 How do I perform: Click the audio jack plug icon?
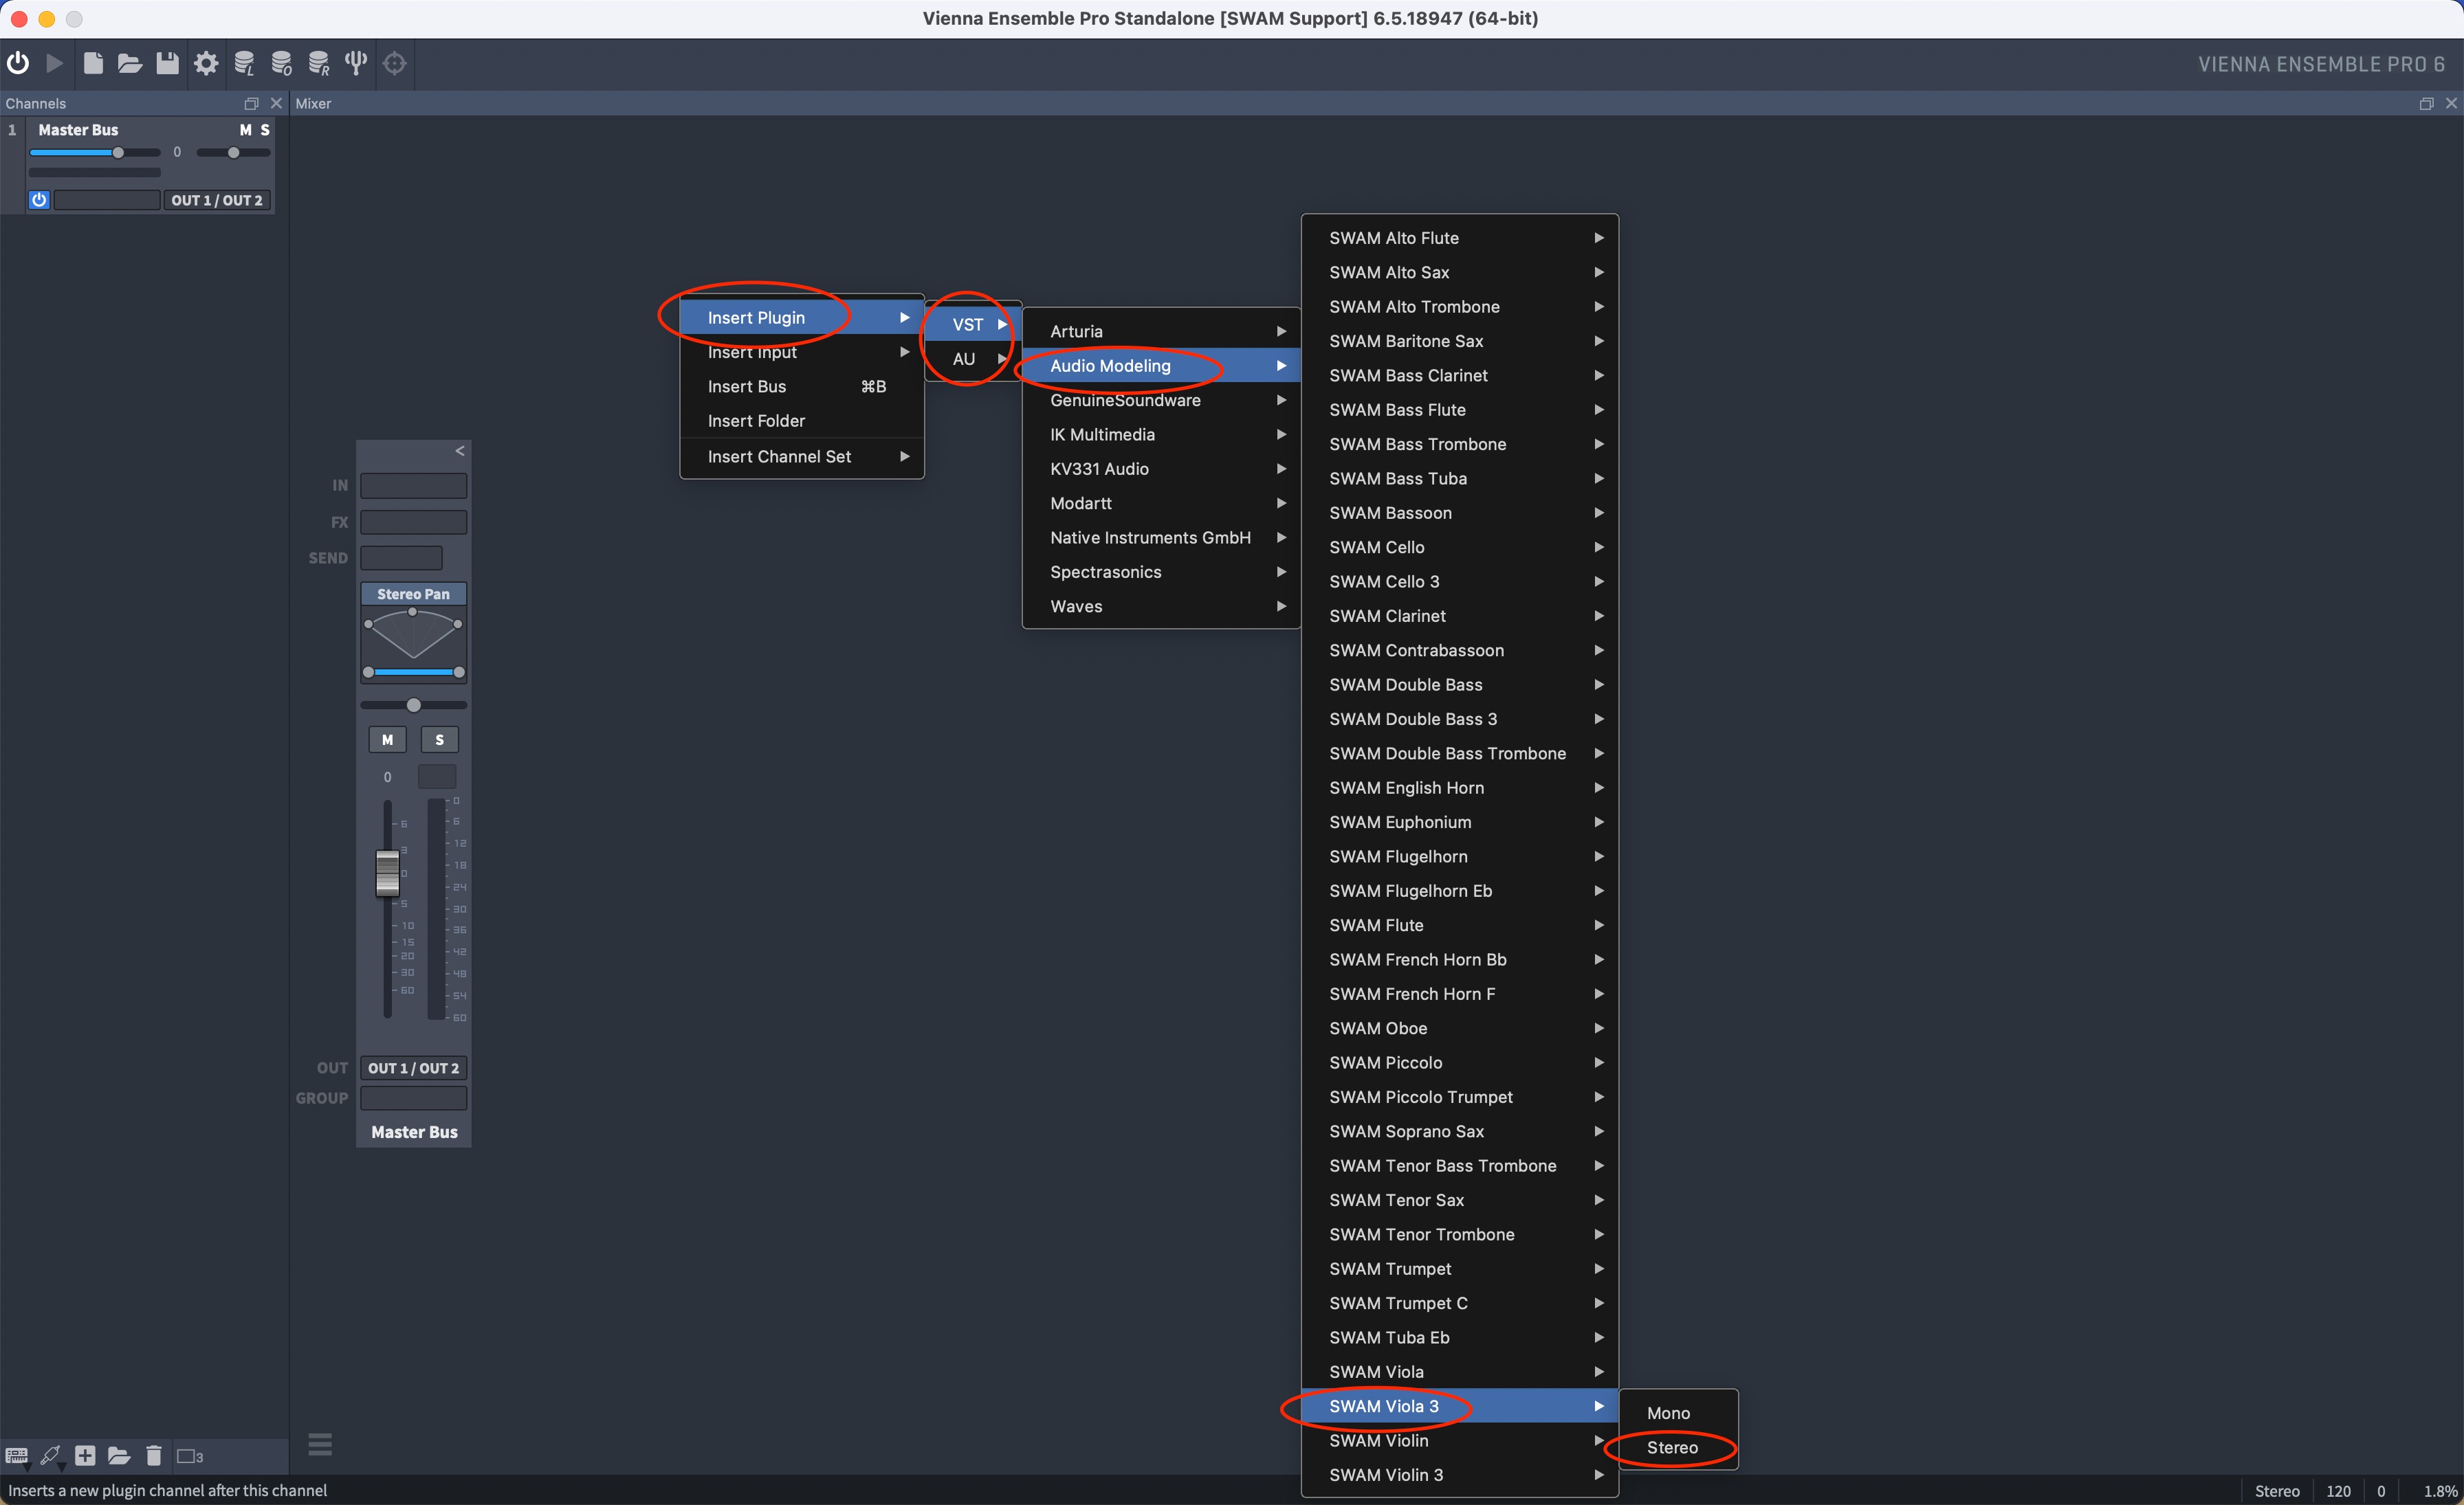point(50,1456)
